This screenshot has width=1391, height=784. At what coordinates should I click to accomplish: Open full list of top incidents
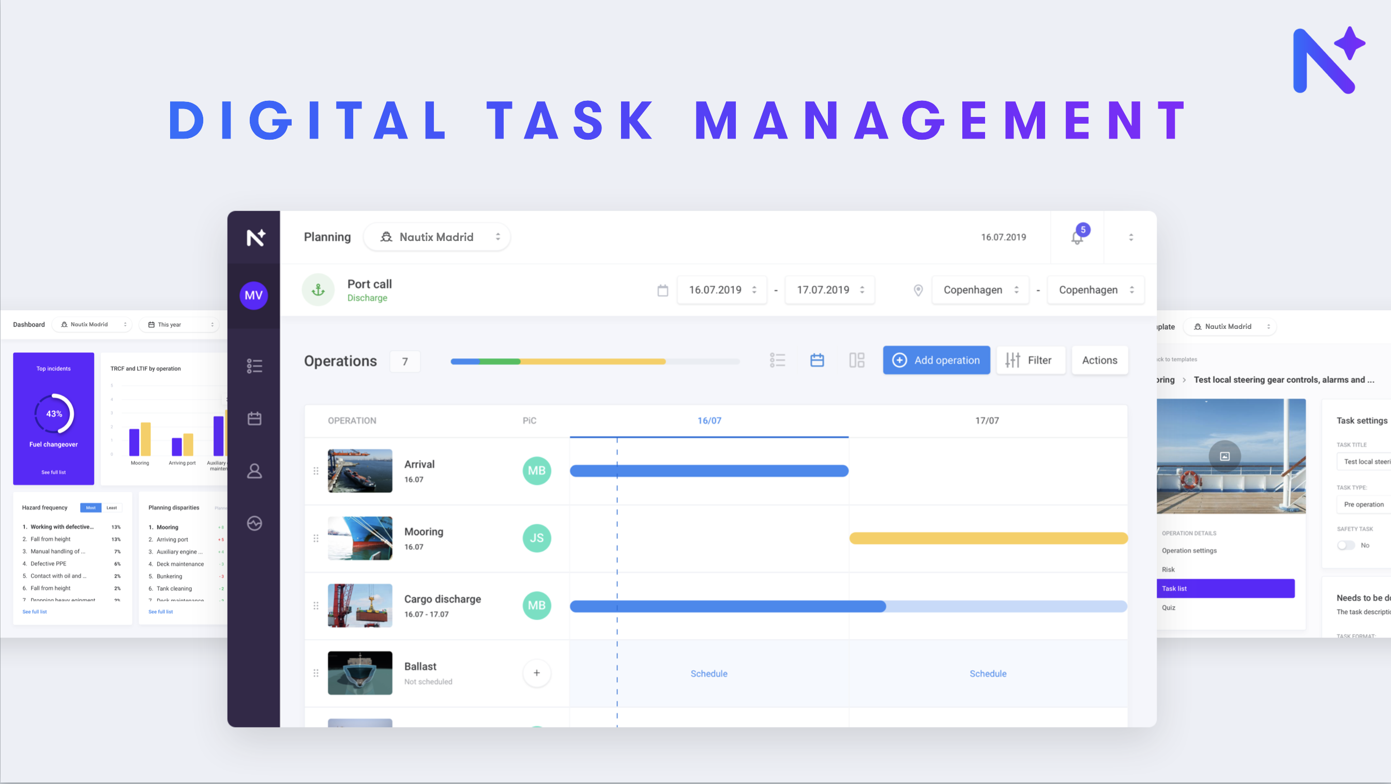pyautogui.click(x=53, y=472)
